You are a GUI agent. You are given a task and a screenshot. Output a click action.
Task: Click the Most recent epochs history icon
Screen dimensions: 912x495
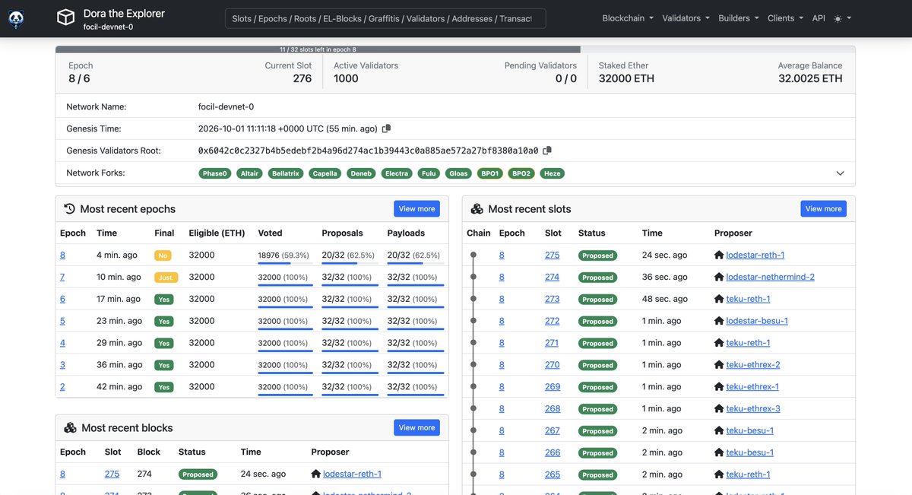pos(69,208)
